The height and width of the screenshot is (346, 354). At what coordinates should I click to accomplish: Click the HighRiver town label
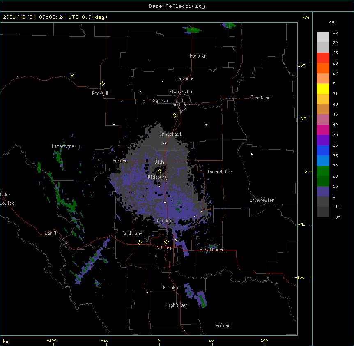(x=177, y=305)
